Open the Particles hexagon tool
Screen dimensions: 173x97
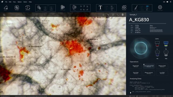[63, 7]
